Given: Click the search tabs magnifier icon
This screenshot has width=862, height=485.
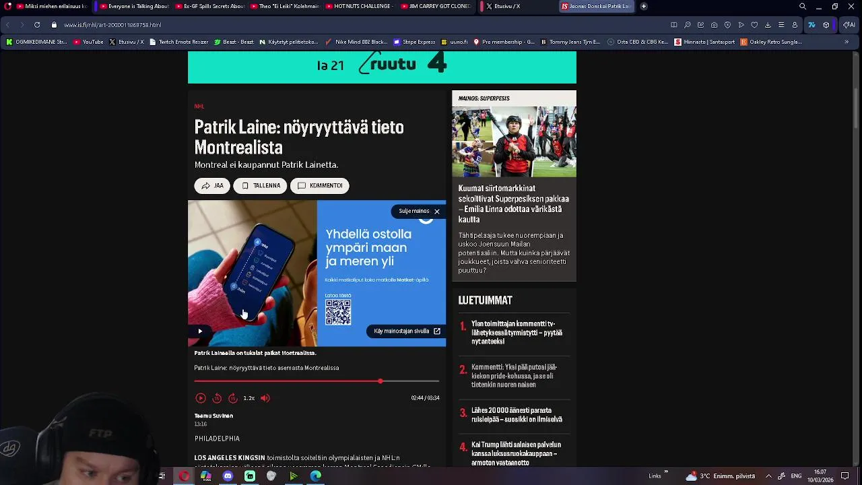Looking at the screenshot, I should pos(802,6).
